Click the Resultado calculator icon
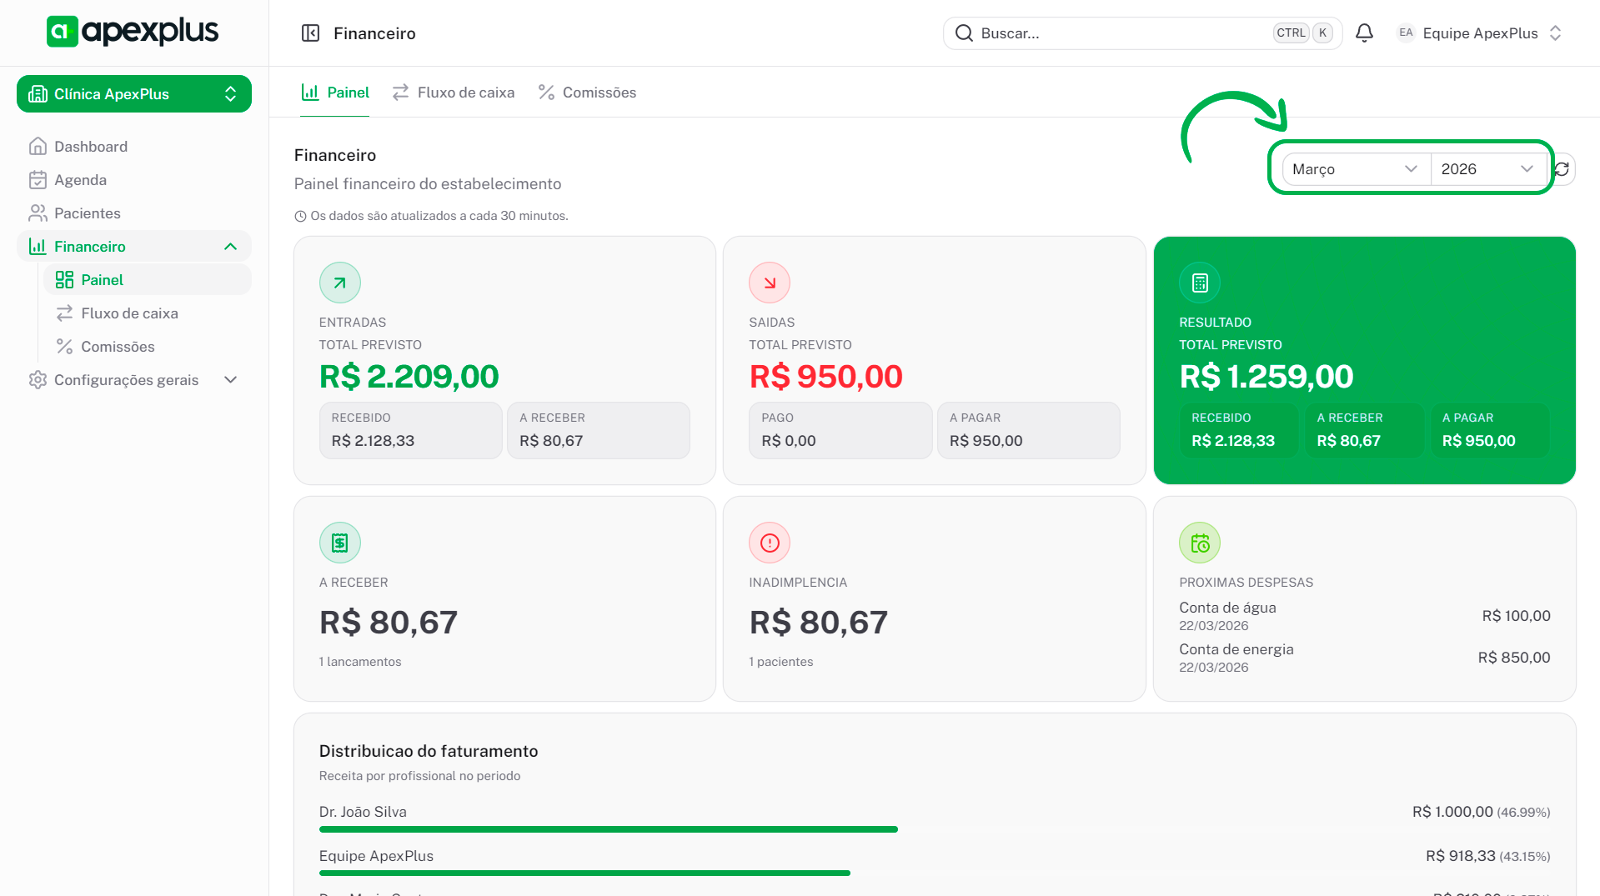This screenshot has height=896, width=1600. pyautogui.click(x=1199, y=283)
